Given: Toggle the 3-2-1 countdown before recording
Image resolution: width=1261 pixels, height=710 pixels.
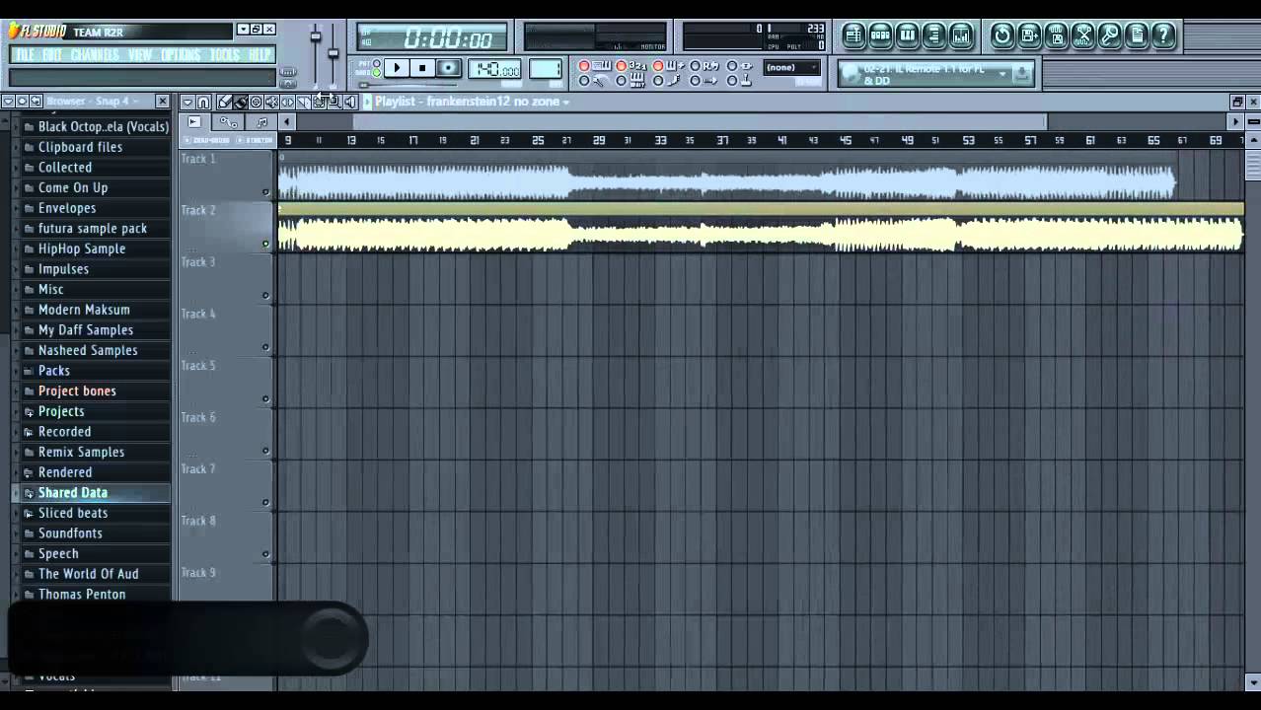Looking at the screenshot, I should (631, 66).
